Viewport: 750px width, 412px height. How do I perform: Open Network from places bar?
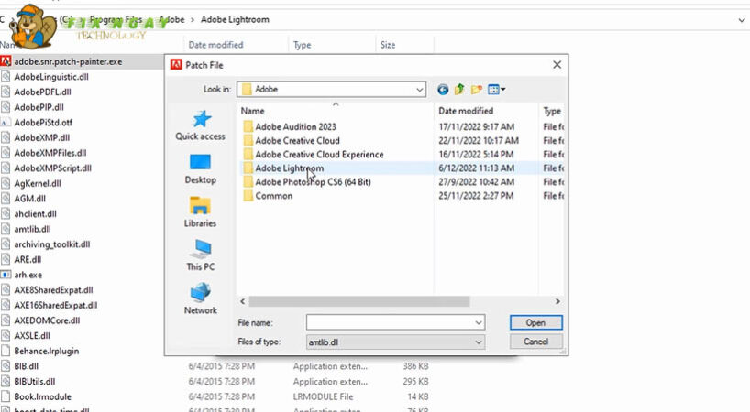pos(200,298)
